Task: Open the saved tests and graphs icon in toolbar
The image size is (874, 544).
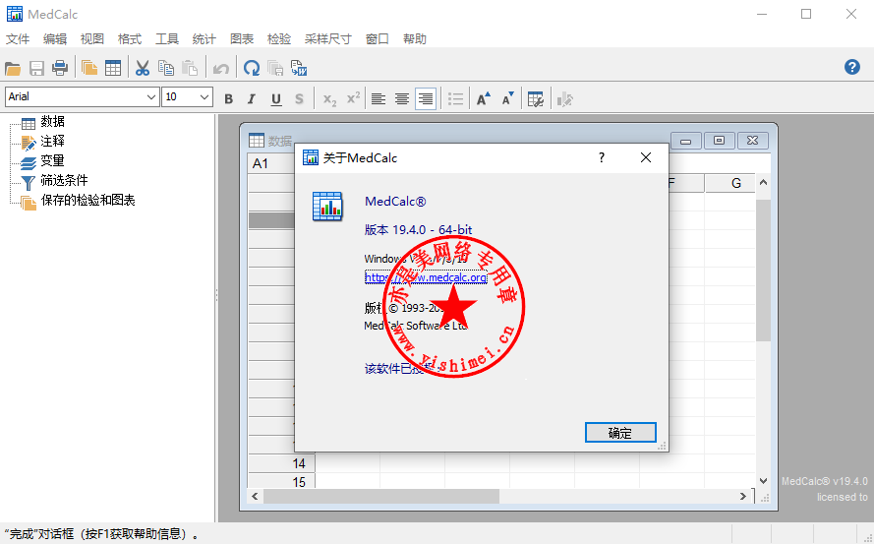Action: coord(89,69)
